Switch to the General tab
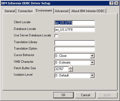Viewport: 120px width, 101px height. (x=10, y=11)
